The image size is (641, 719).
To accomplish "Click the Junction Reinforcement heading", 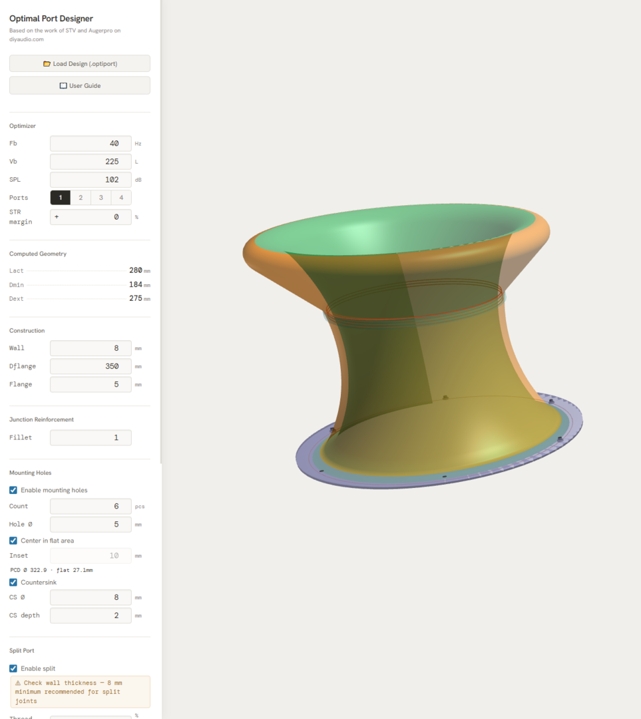I will tap(41, 419).
